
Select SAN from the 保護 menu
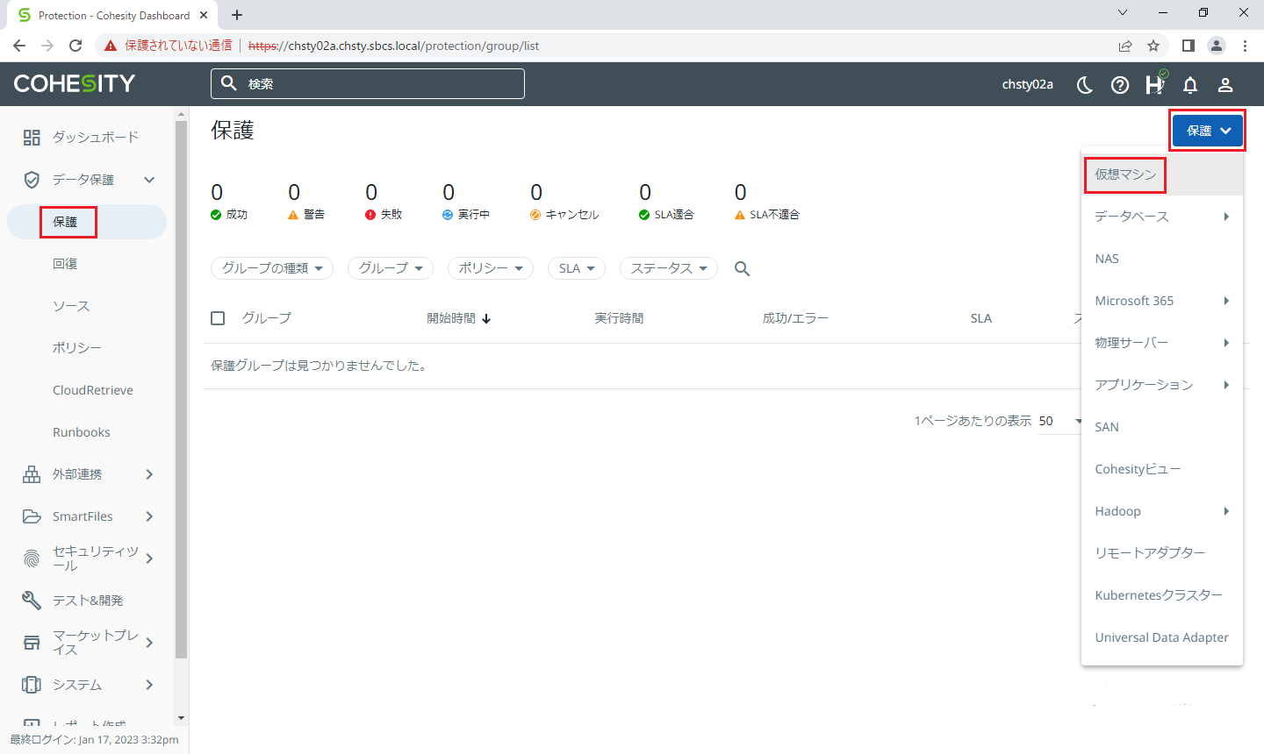tap(1162, 427)
